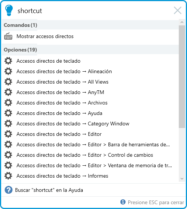
Task: Click gear icon of the AnyTM row
Action: (8, 92)
